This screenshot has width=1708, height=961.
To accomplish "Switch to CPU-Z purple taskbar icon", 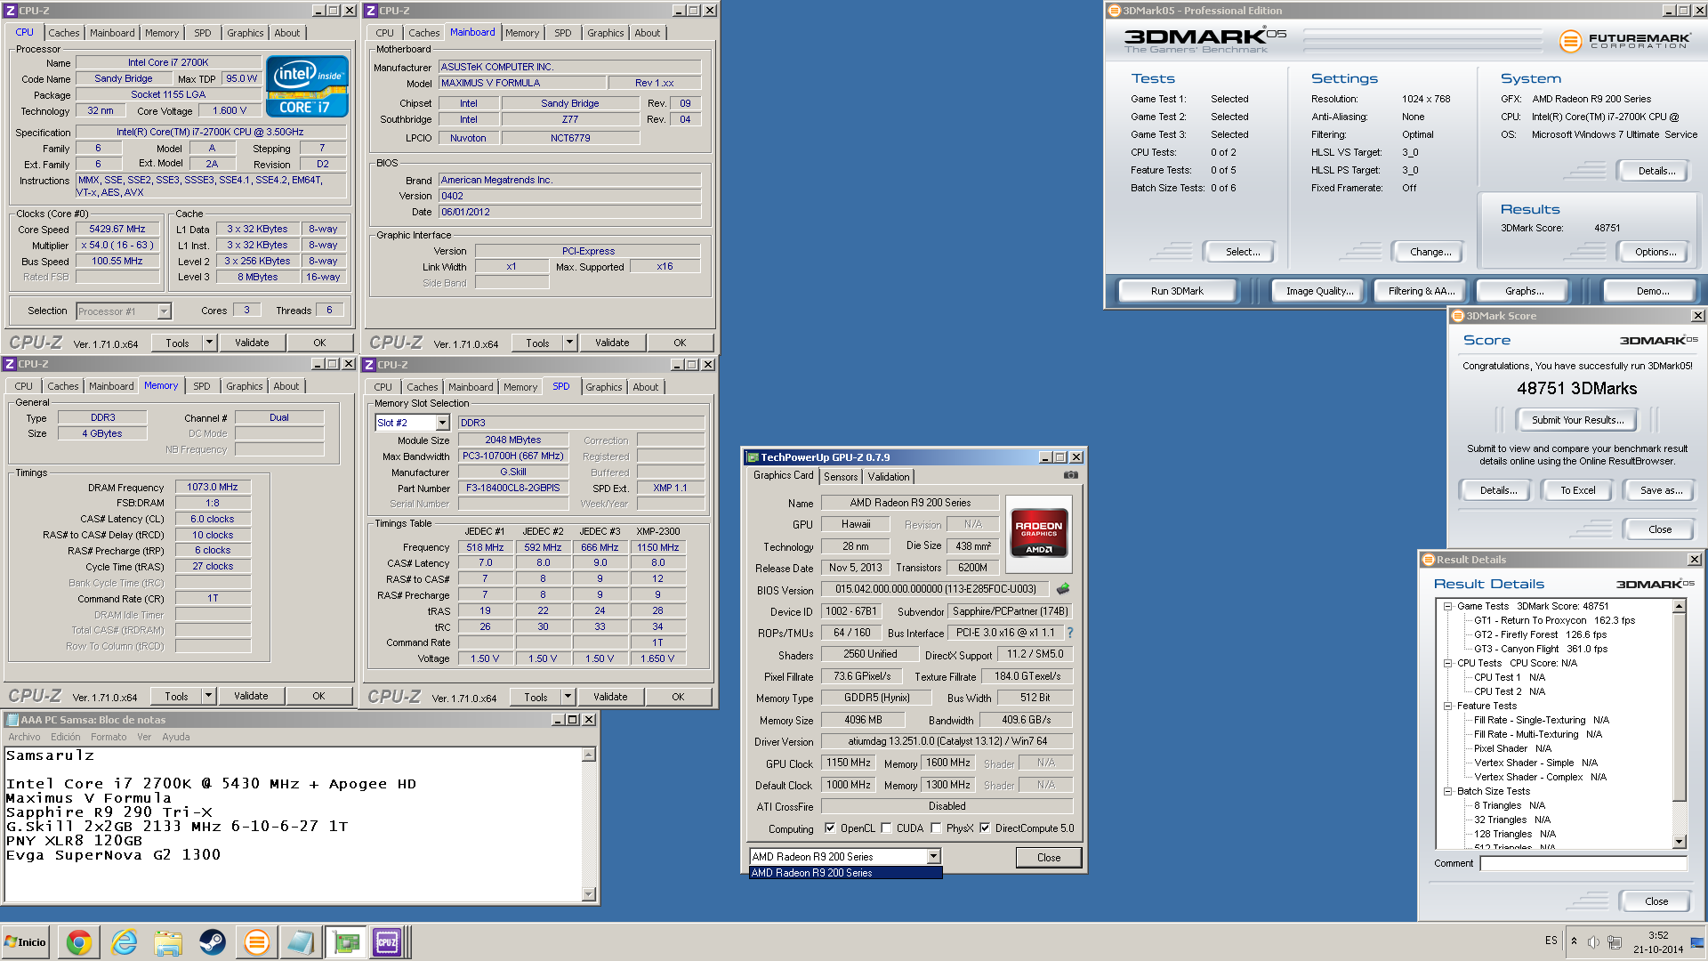I will [388, 941].
